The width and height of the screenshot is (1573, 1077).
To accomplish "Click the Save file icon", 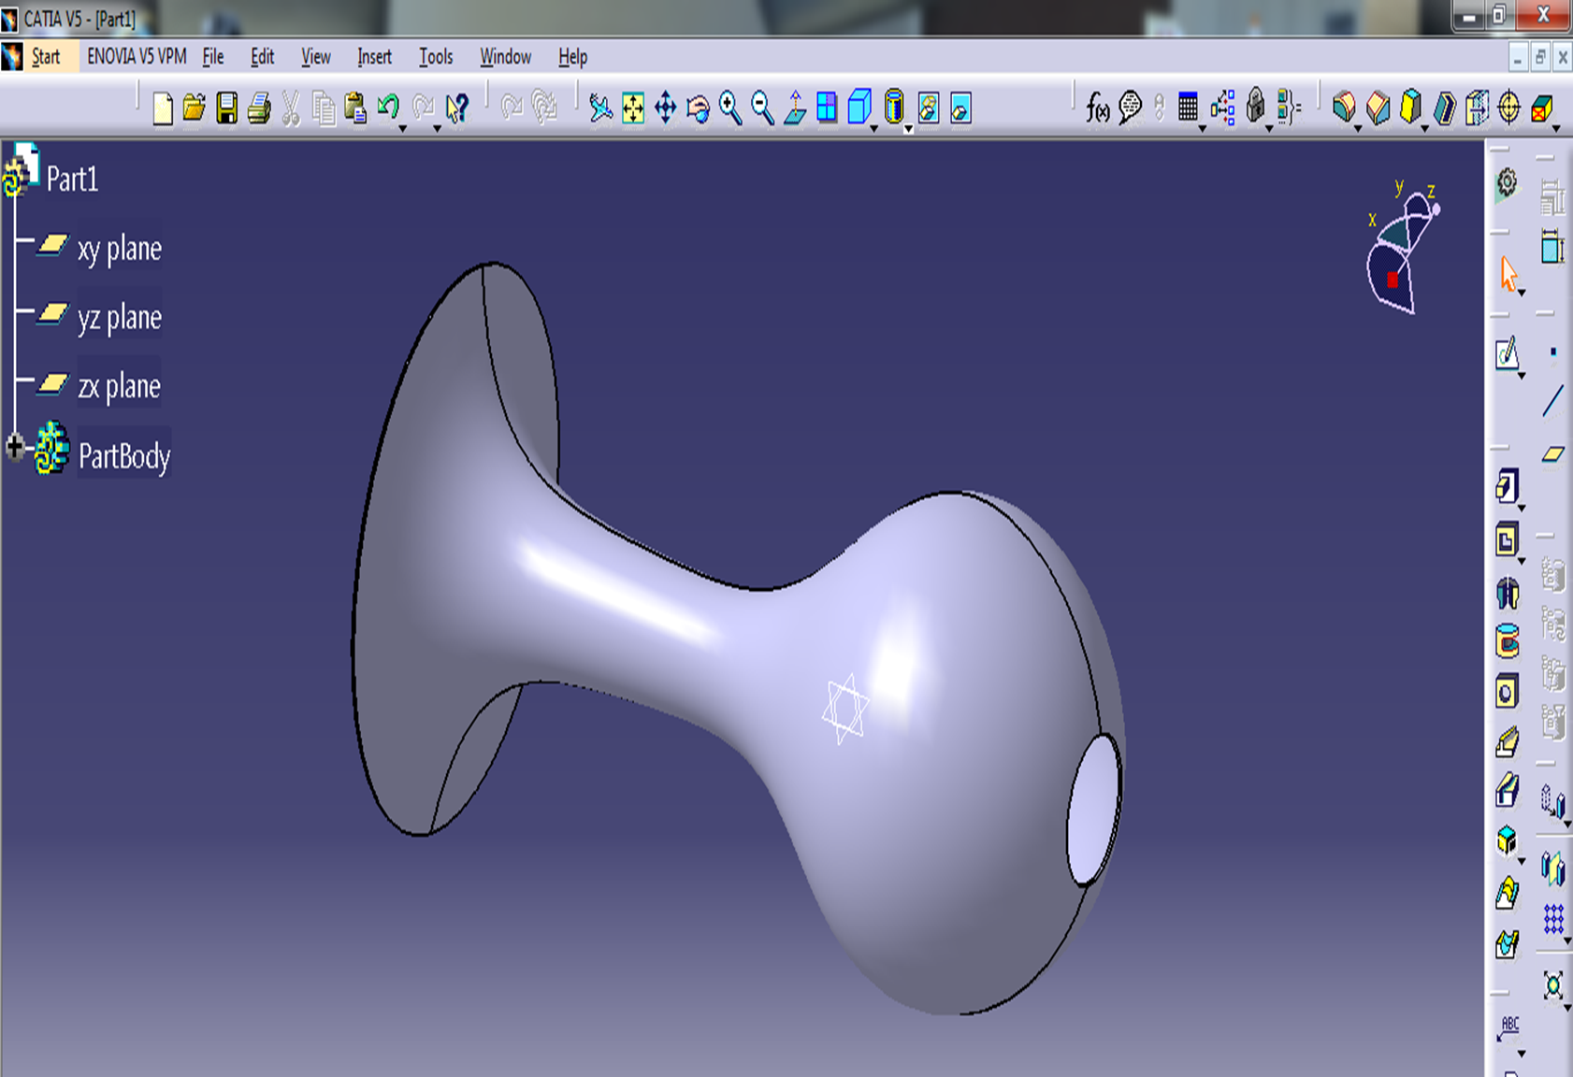I will [x=226, y=108].
